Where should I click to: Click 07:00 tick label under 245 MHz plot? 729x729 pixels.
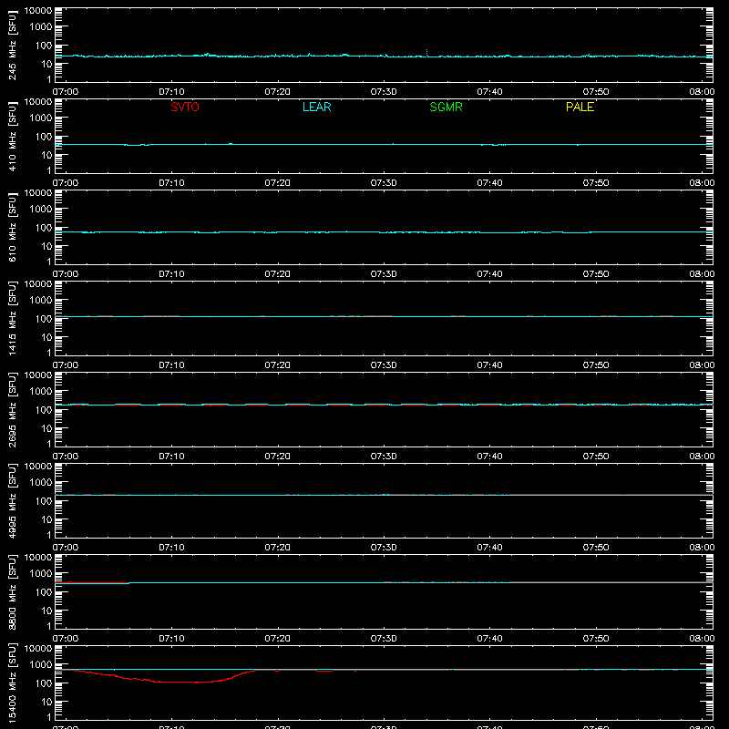(66, 92)
